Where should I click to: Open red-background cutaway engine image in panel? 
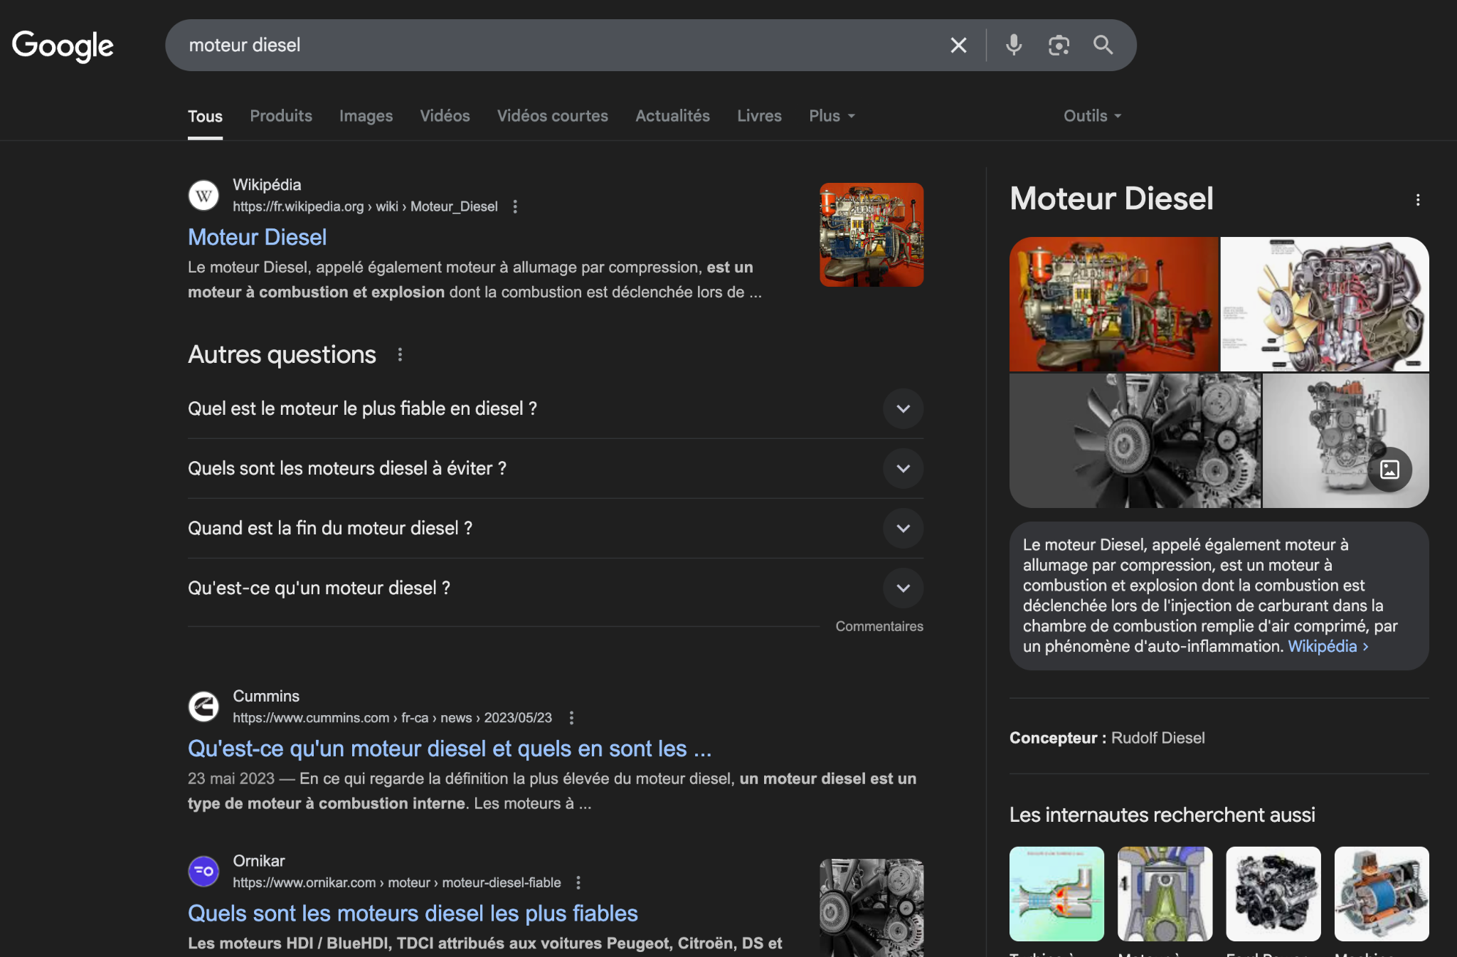[1113, 304]
